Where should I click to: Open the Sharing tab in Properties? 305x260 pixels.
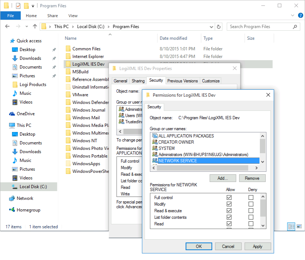tap(138, 81)
